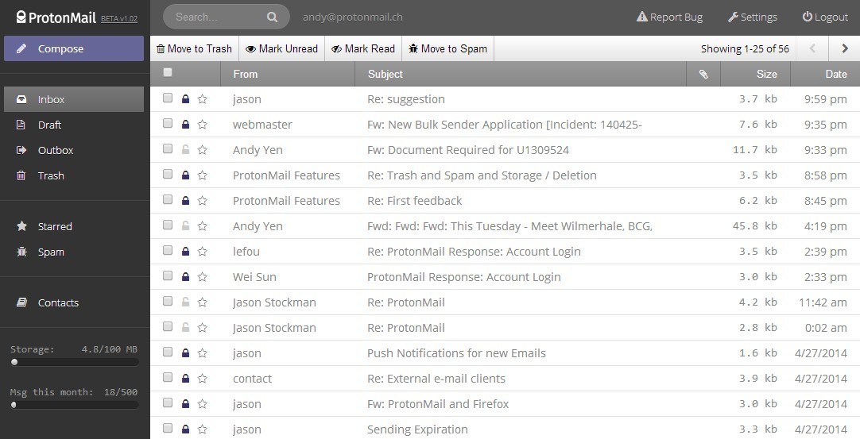Click the Storage usage progress bar
Image resolution: width=860 pixels, height=439 pixels.
coord(75,362)
